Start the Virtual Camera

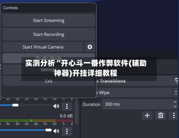tap(43, 47)
